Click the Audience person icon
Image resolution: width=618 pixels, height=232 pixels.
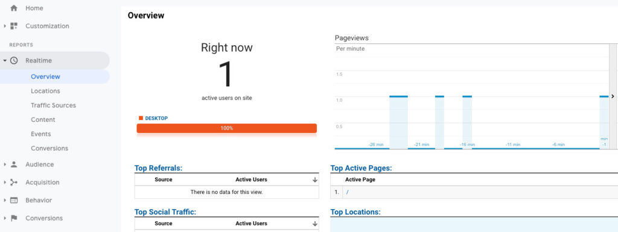click(14, 165)
